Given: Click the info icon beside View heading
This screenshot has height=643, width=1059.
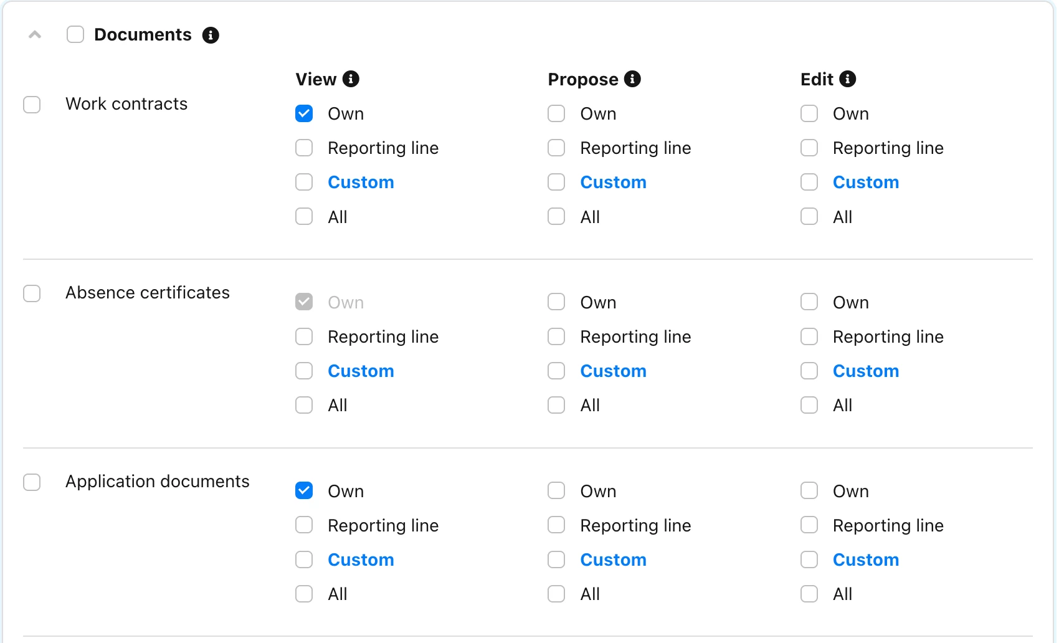Looking at the screenshot, I should [351, 79].
